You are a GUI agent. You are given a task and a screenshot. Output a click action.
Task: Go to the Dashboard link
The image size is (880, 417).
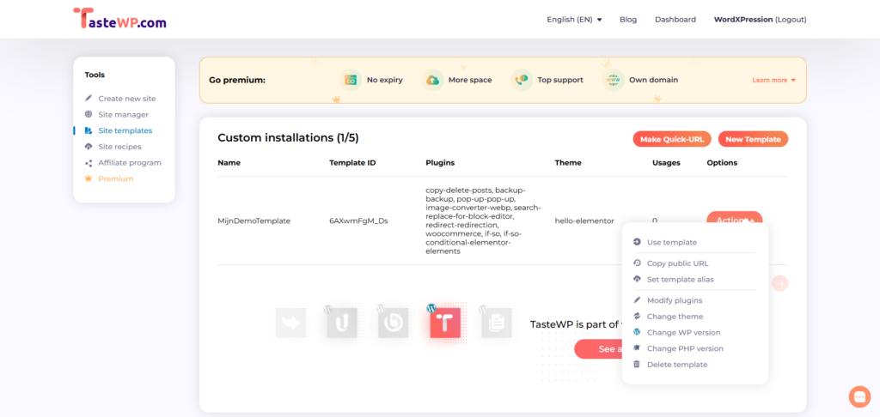[675, 20]
